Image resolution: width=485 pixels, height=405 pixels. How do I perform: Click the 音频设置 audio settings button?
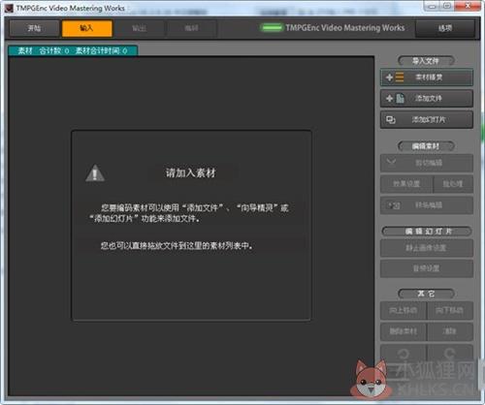click(x=427, y=268)
